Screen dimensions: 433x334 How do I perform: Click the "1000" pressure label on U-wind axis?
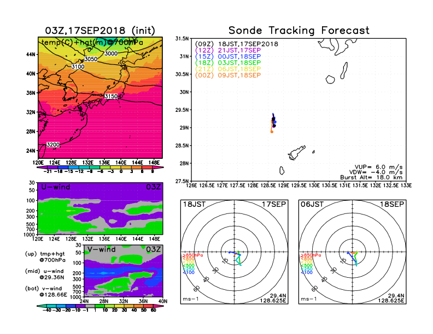point(31,235)
